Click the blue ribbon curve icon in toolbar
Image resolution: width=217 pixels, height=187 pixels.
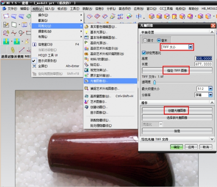point(120,17)
